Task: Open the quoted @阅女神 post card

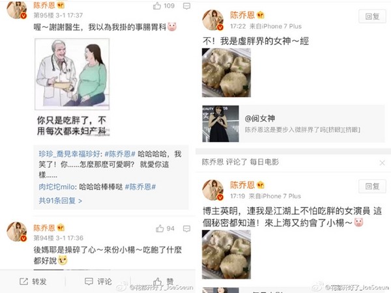Action: tap(293, 124)
